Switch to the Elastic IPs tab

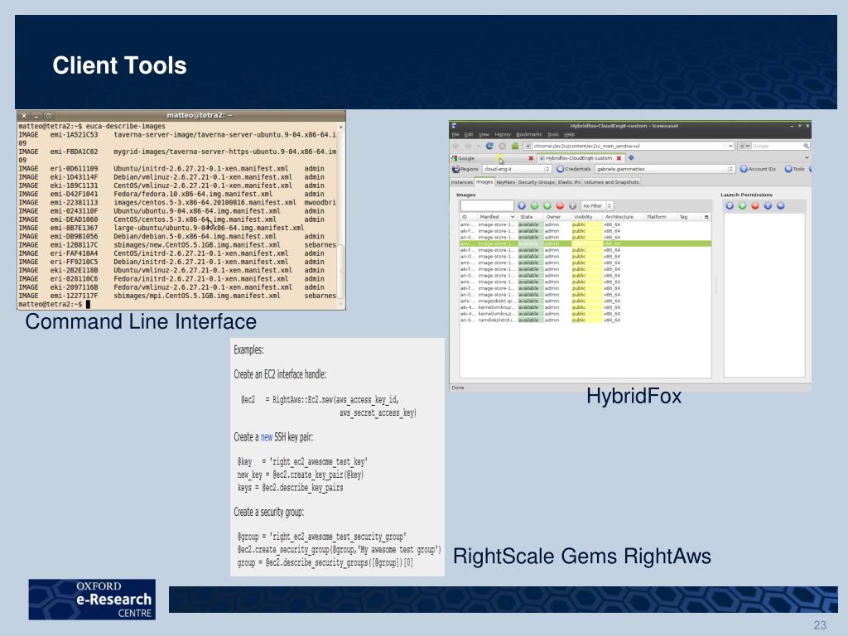(x=569, y=182)
